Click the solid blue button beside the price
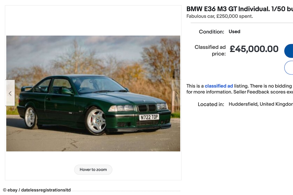Screen dimensions: 293x195 click(x=289, y=51)
